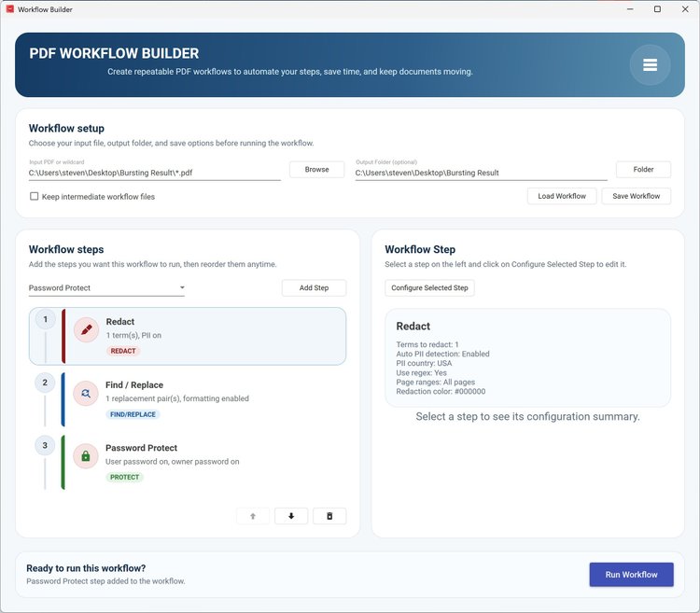Click 'User password on, owner password on' text

(x=173, y=462)
